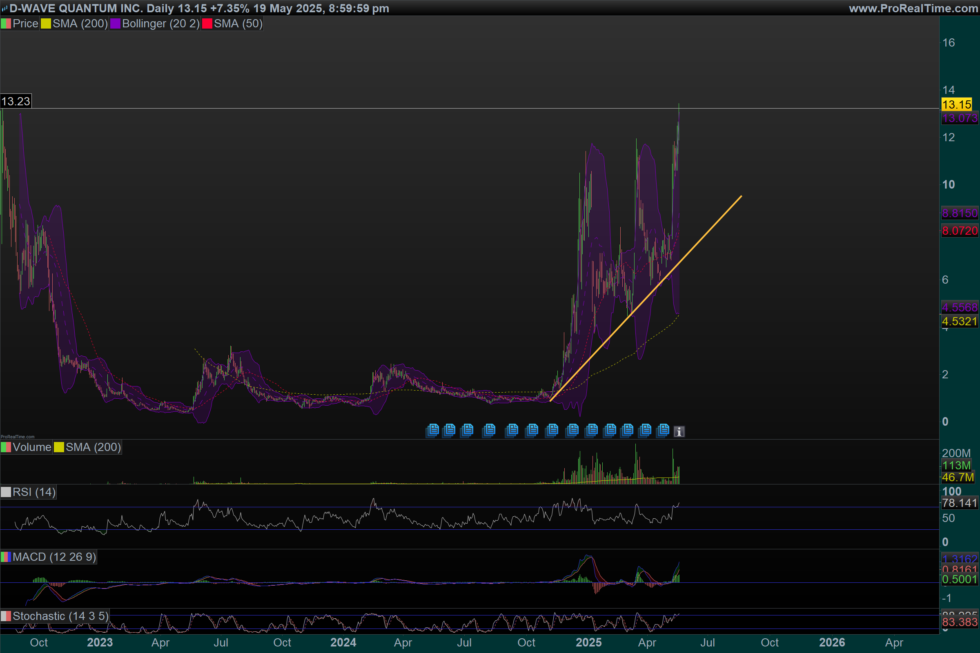
Task: Click the Stochastic legend square icon
Action: 6,616
